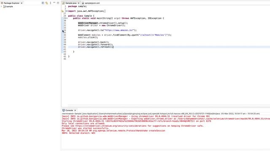Close the Sample.java editor tab

pyautogui.click(x=78, y=3)
